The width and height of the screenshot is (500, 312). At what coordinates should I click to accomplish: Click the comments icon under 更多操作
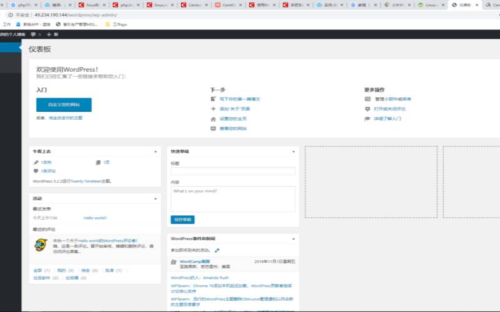[x=367, y=109]
